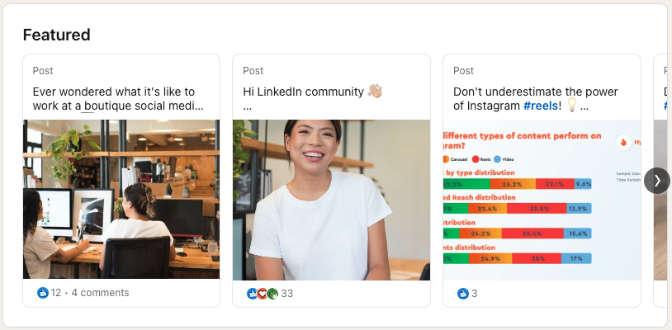Click the waving hand emoji in post

[375, 92]
